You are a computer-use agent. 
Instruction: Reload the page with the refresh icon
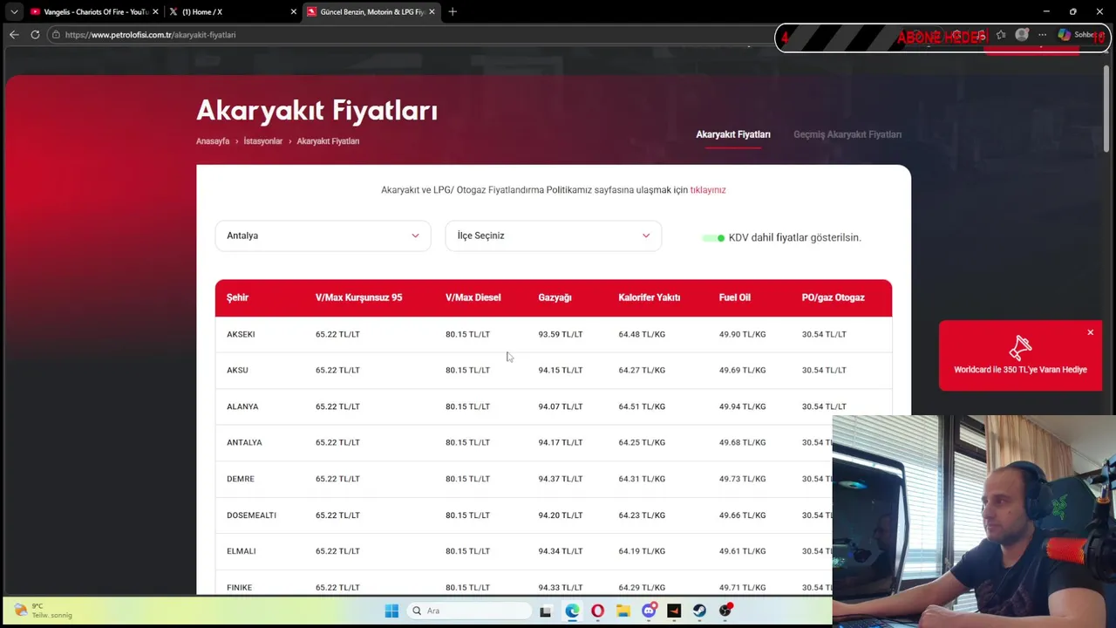[35, 35]
